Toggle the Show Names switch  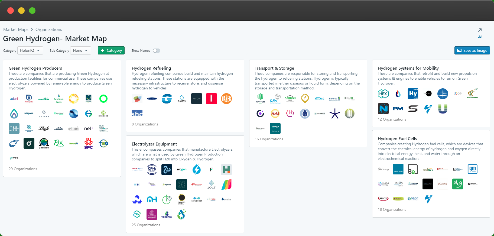coord(157,51)
